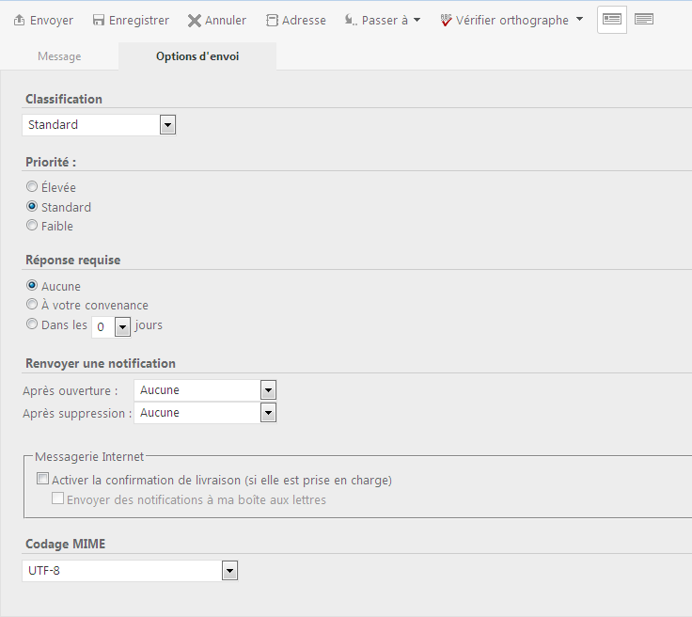
Task: Click the Envoyer send icon
Action: point(19,21)
